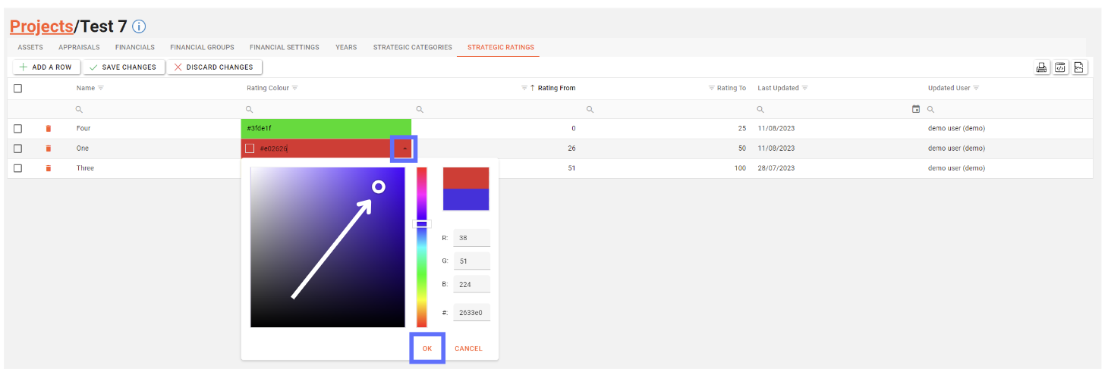Switch to the Strategic Categories tab
This screenshot has height=375, width=1108.
412,48
